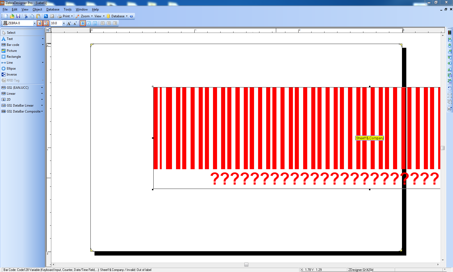This screenshot has width=453, height=272.
Task: Click the Sheet1$.Company barcode field label
Action: tap(370, 138)
